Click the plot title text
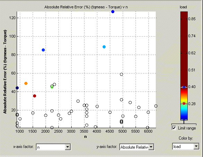This screenshot has width=203, height=157. tap(86, 7)
